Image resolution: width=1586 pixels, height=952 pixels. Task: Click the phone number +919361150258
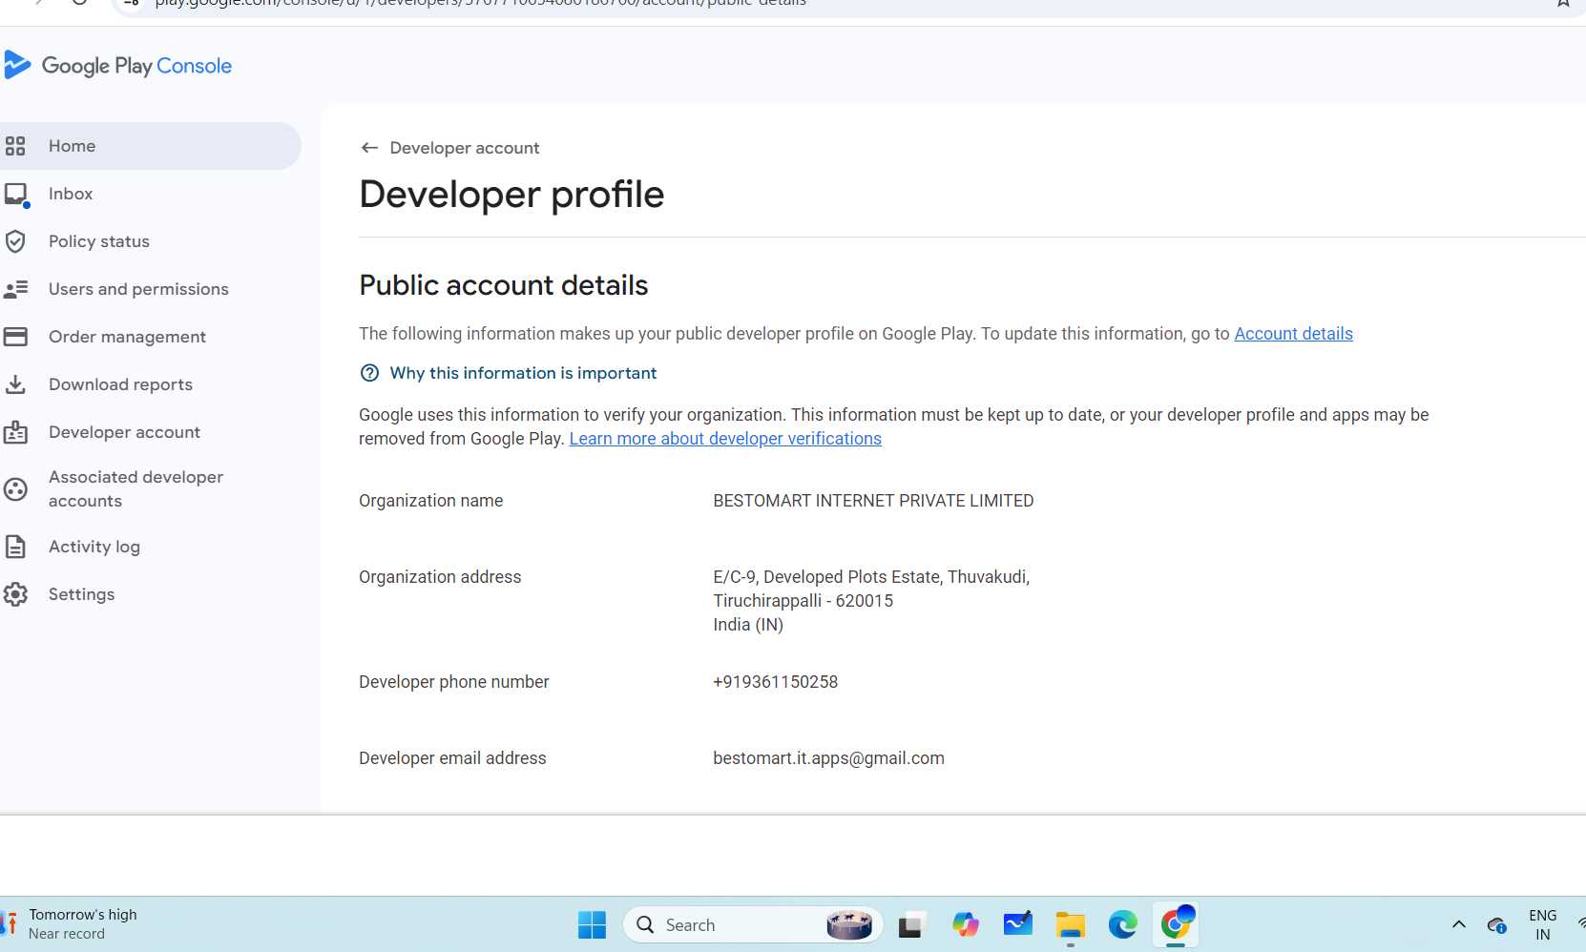(775, 682)
